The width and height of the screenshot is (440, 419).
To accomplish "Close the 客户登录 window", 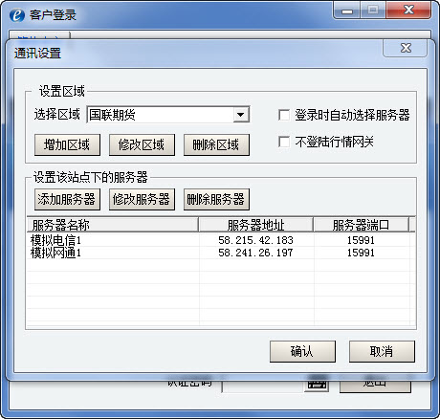I will pyautogui.click(x=408, y=11).
